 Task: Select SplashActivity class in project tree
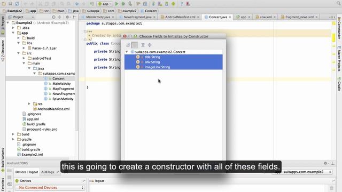pyautogui.click(x=63, y=99)
